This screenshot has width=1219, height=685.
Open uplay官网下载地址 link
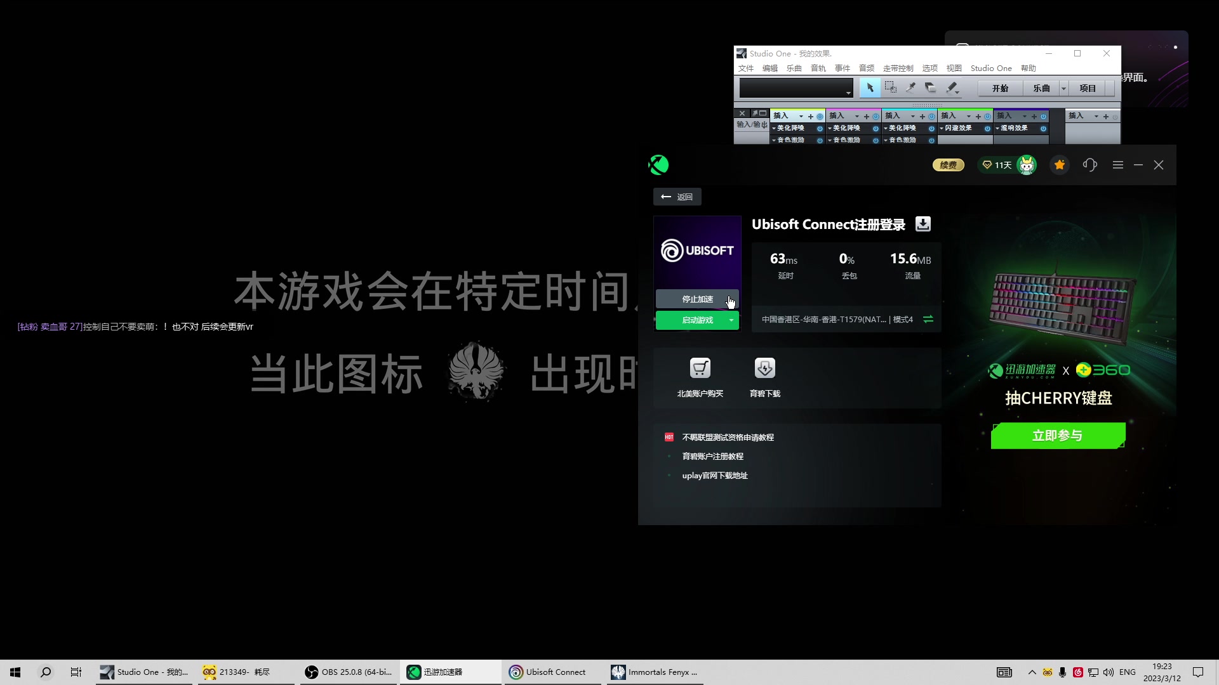click(x=715, y=475)
